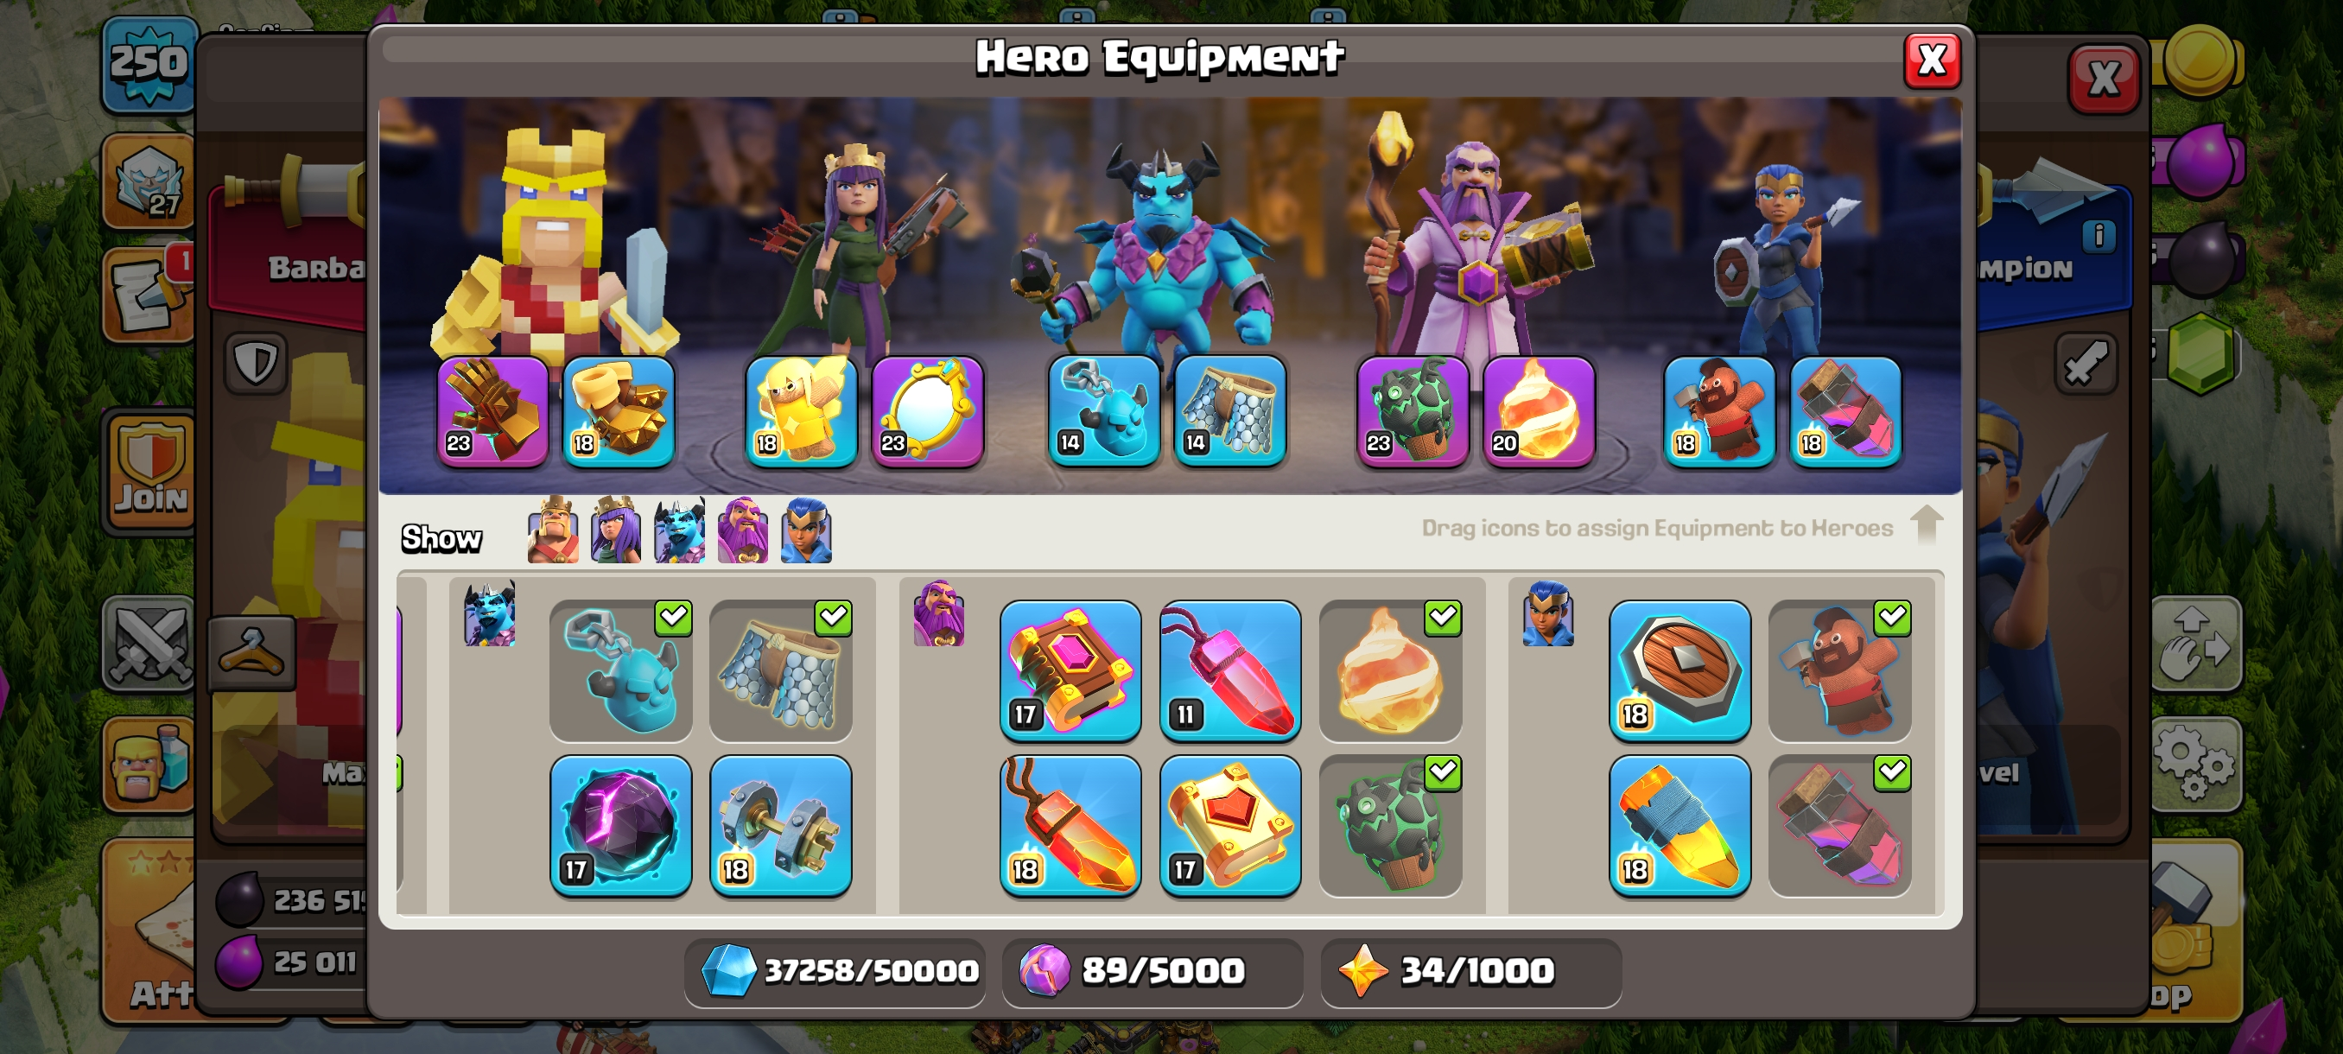The width and height of the screenshot is (2343, 1054).
Task: Select the level 18 orange Rage Gem crystal
Action: coord(1070,826)
